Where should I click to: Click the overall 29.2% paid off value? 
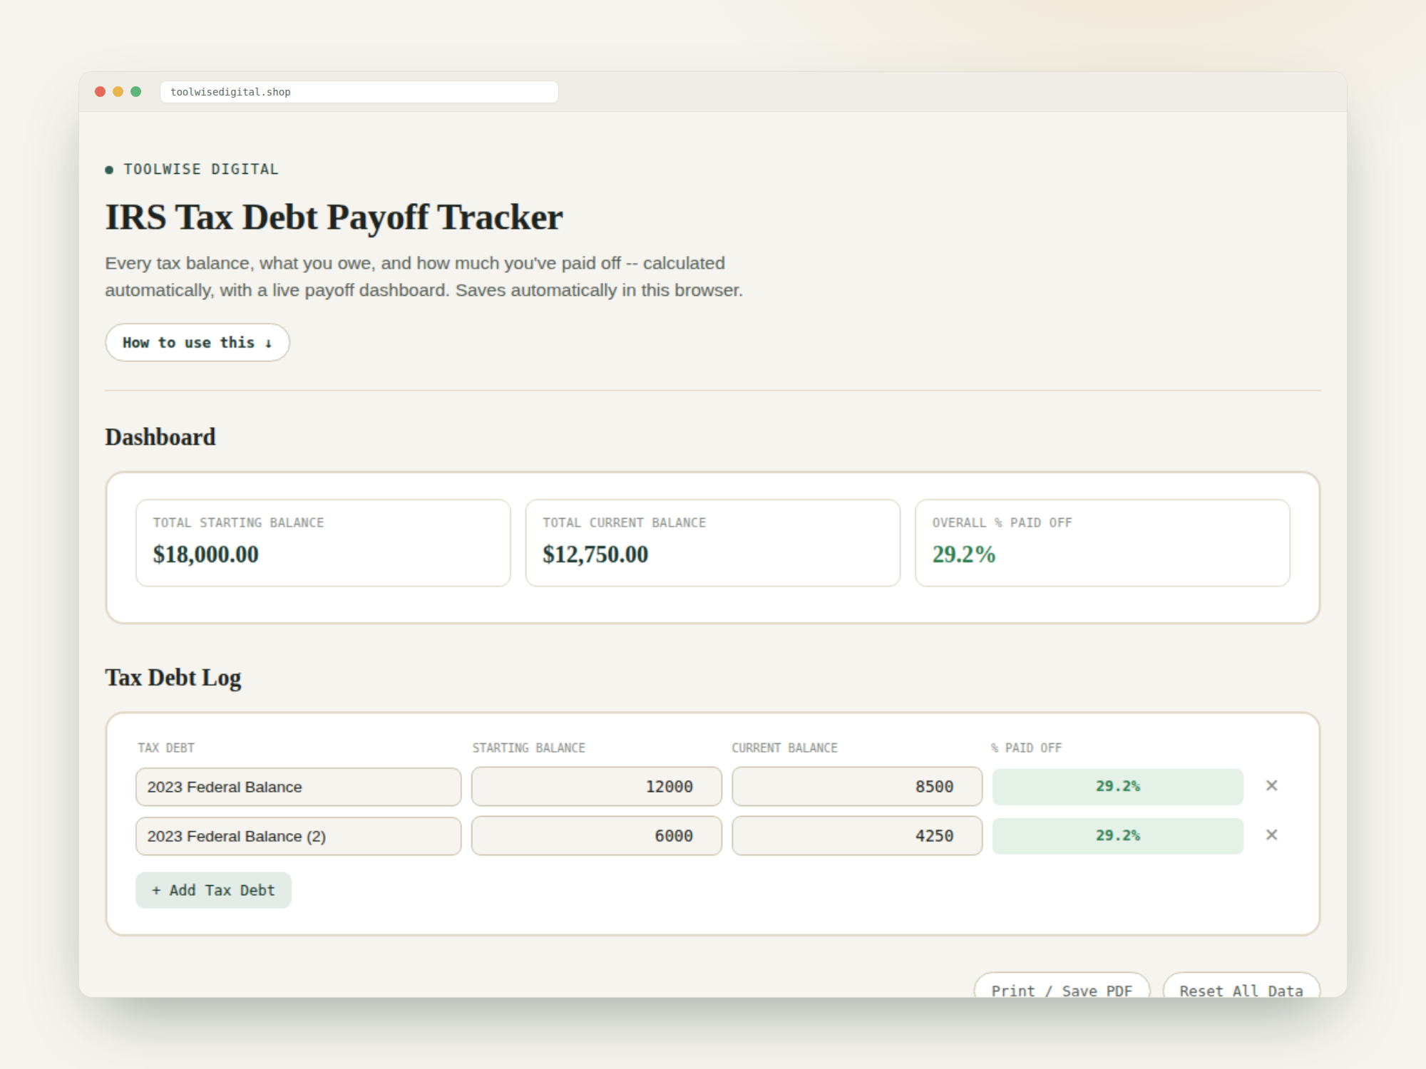tap(963, 554)
